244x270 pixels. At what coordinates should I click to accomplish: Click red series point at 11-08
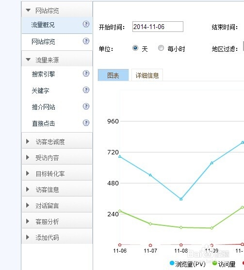[x=181, y=245]
